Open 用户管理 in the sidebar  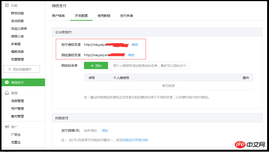coord(18,109)
